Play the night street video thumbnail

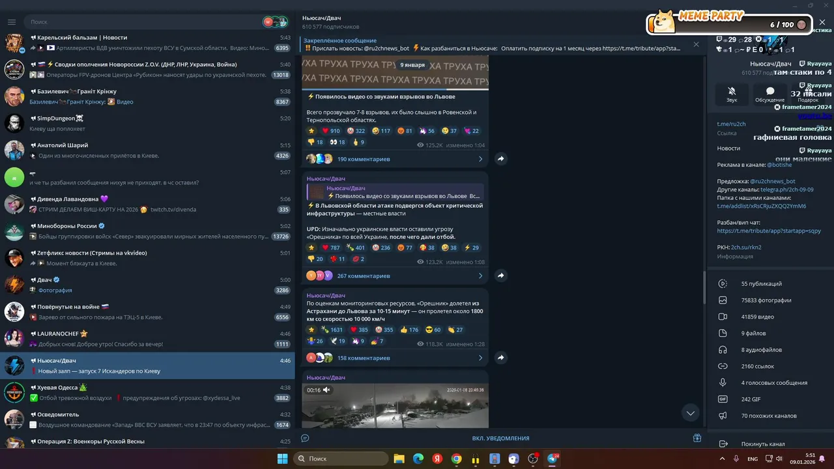coord(395,406)
